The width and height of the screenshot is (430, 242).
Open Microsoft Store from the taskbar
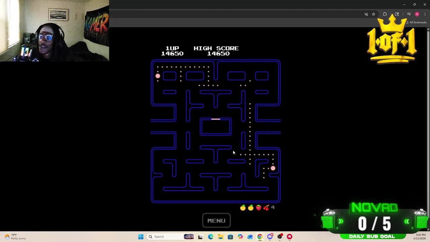[x=230, y=237]
